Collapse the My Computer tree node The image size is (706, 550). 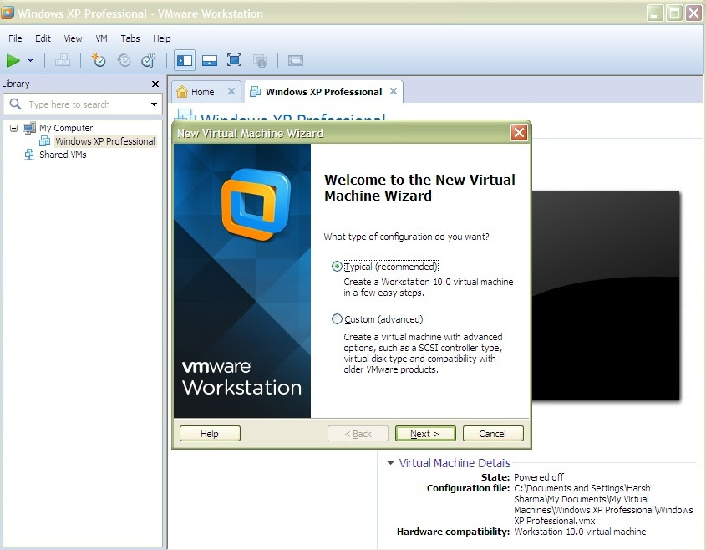14,129
